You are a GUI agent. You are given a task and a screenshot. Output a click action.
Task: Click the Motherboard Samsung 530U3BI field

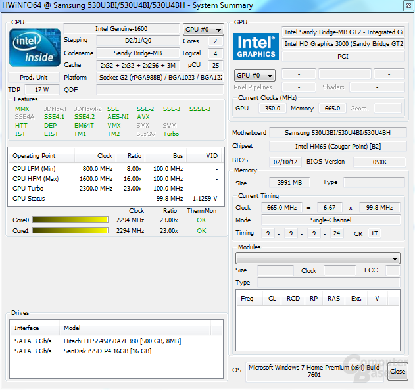[x=337, y=133]
